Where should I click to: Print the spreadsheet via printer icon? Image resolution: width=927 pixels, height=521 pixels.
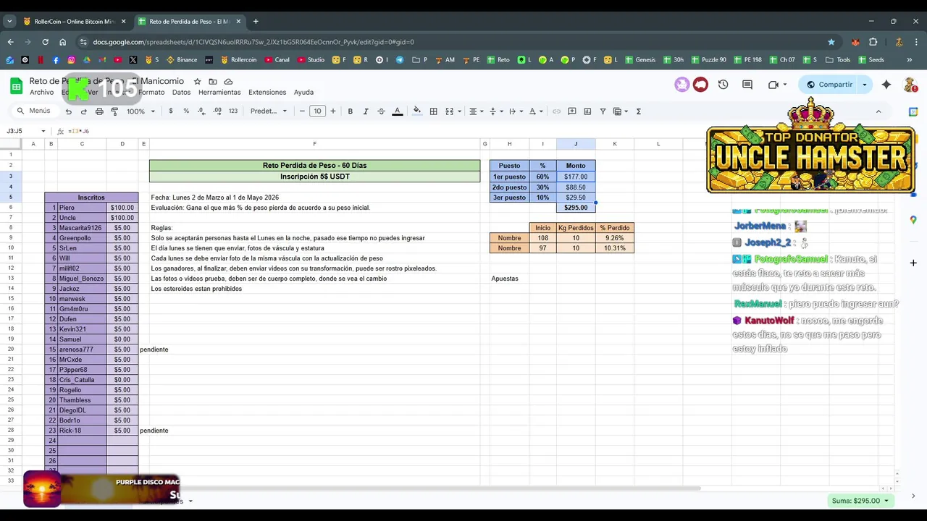pos(99,111)
